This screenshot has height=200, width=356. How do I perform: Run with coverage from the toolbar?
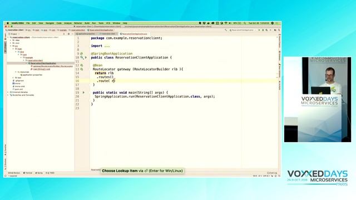click(x=267, y=30)
